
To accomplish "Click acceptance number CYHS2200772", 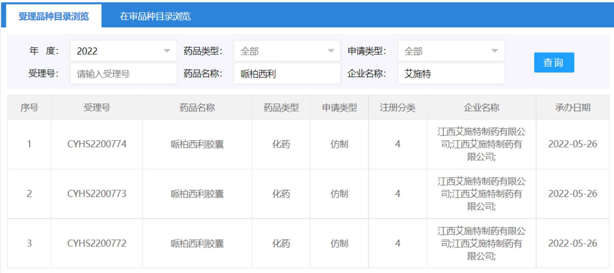I will click(97, 243).
